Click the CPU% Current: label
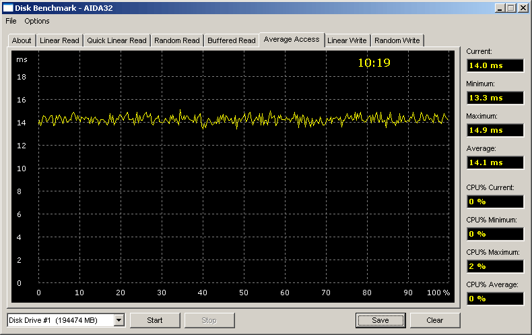The width and height of the screenshot is (532, 335). click(x=490, y=187)
